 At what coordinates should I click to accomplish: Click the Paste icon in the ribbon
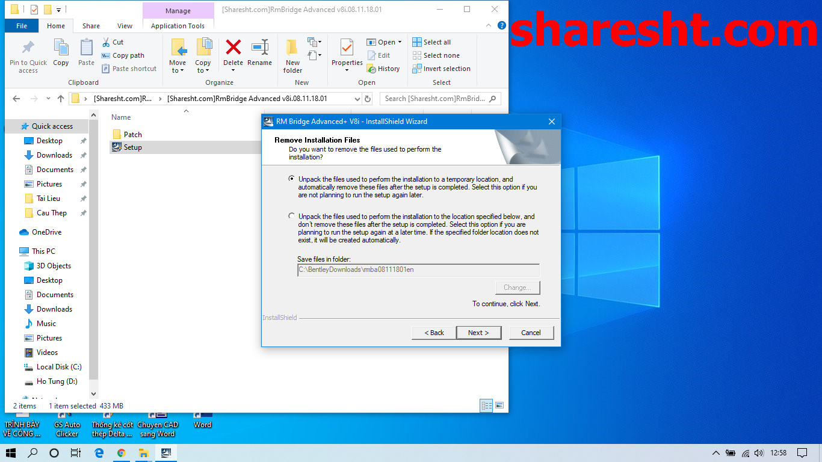tap(86, 48)
